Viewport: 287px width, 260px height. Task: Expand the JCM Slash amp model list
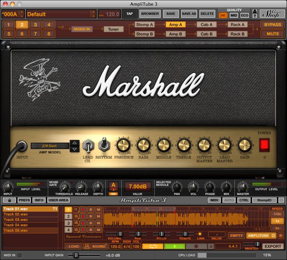tap(75, 146)
